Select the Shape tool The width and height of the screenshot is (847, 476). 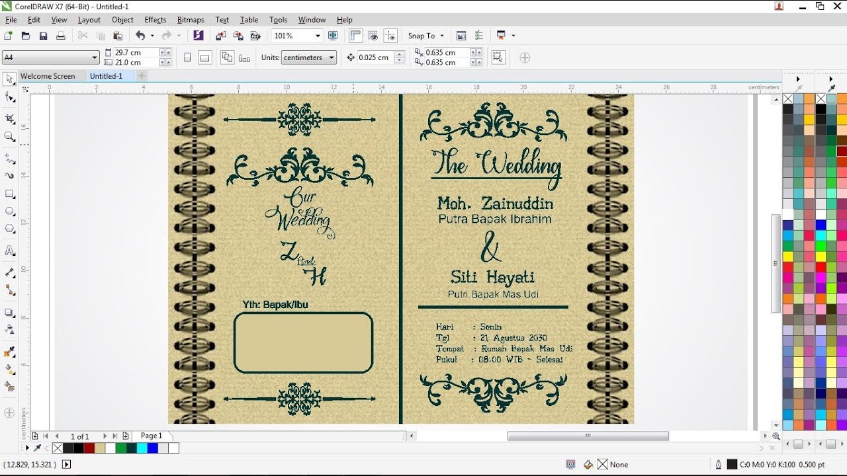tap(9, 98)
